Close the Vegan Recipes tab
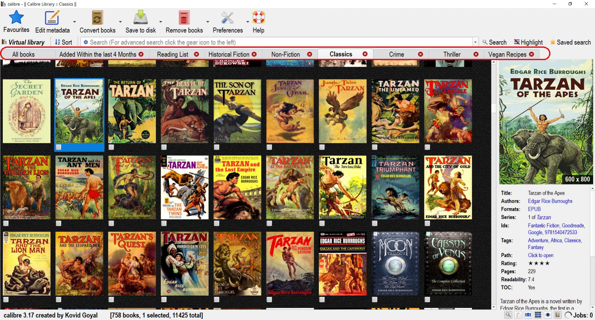 pyautogui.click(x=531, y=54)
